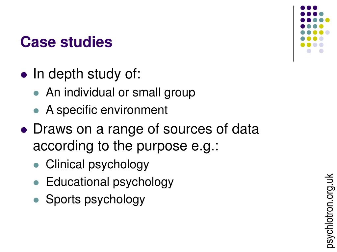Click the teal bullet beside A specific environment
The width and height of the screenshot is (337, 252).
36,111
